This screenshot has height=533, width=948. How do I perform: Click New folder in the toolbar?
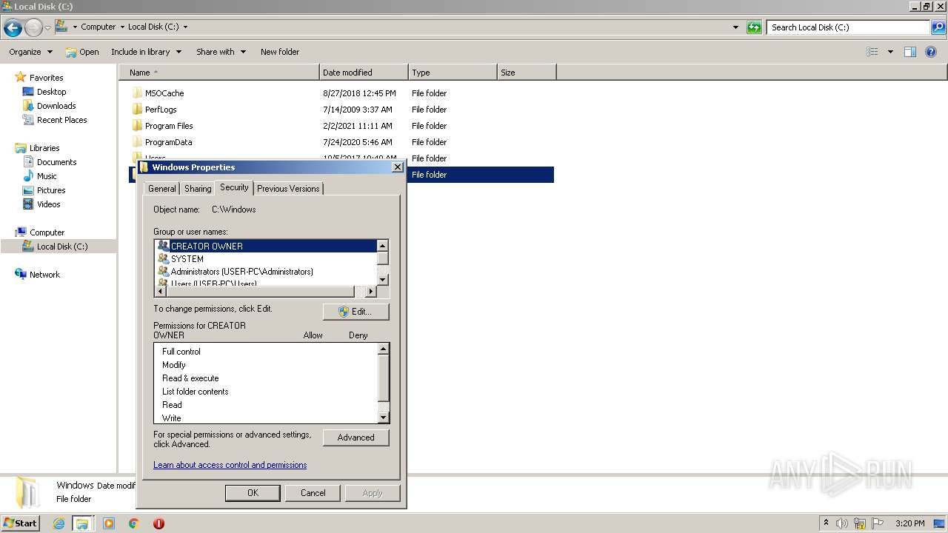click(x=280, y=52)
